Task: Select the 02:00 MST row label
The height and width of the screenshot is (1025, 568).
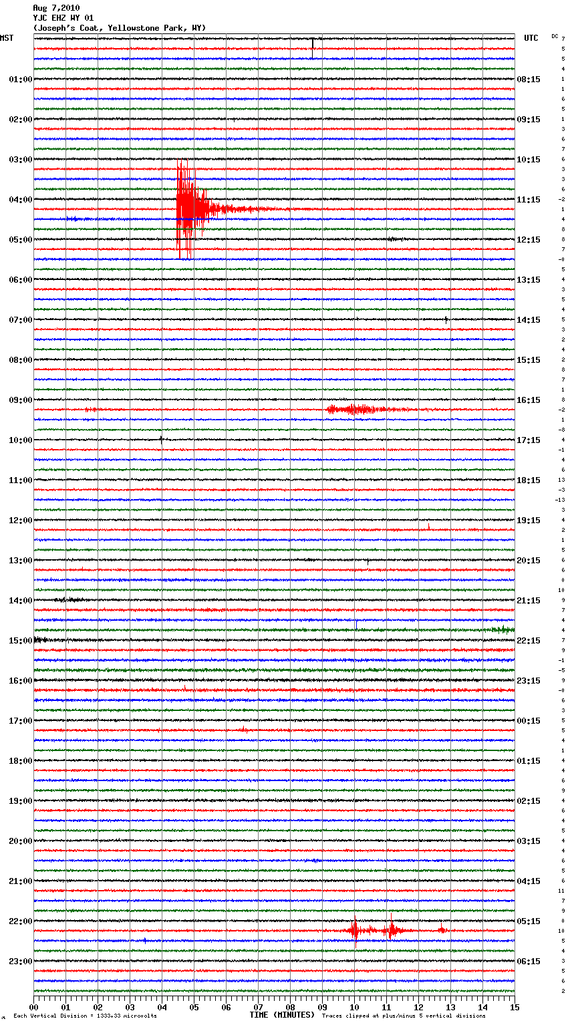Action: point(21,120)
